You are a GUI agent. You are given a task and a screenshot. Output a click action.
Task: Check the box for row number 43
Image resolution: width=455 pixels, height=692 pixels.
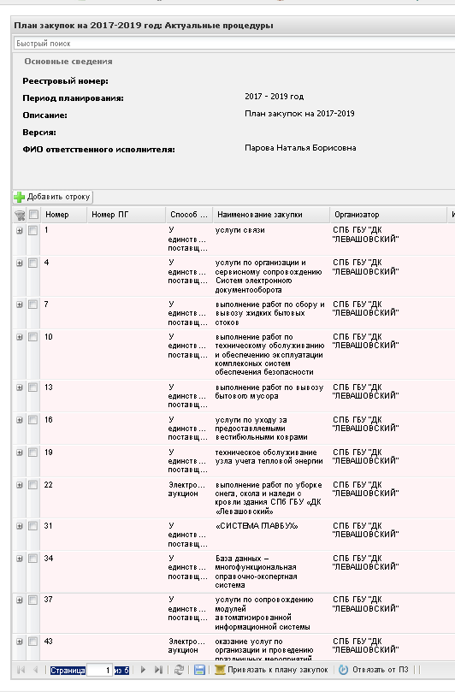coord(33,642)
